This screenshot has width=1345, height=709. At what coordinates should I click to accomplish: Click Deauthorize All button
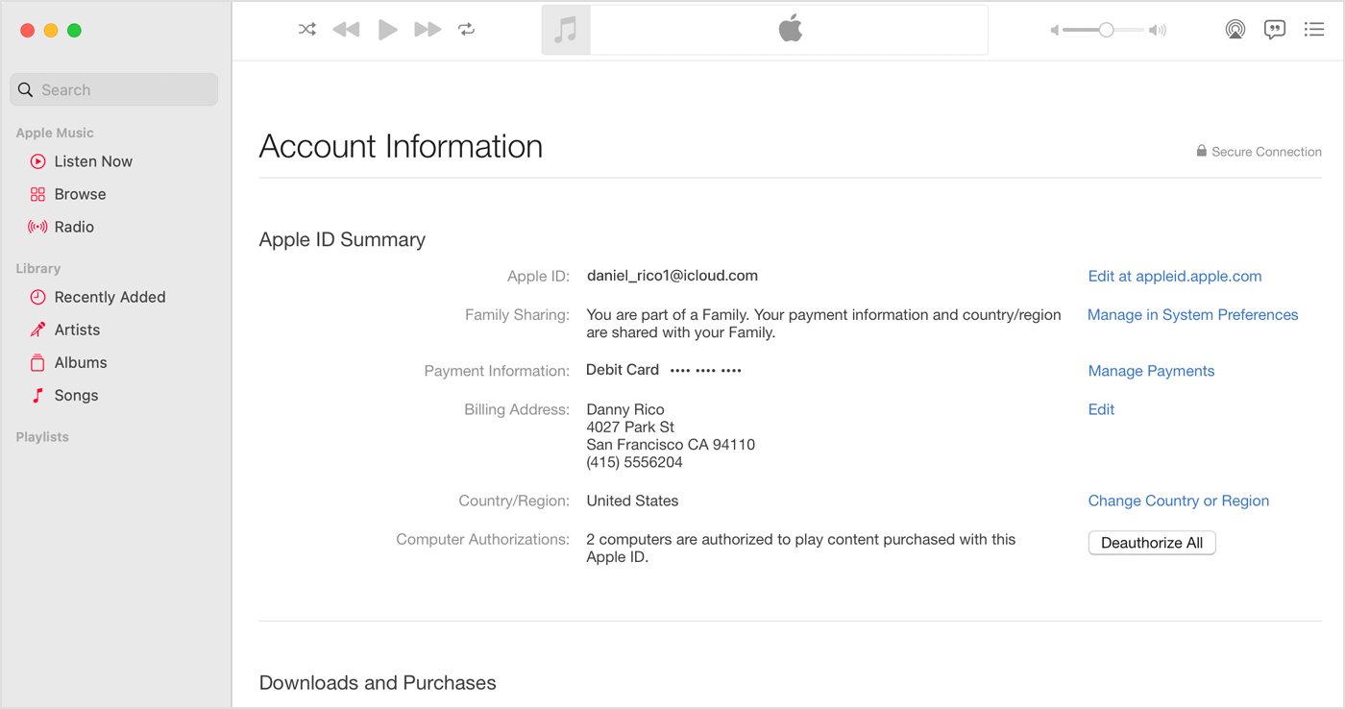coord(1152,543)
